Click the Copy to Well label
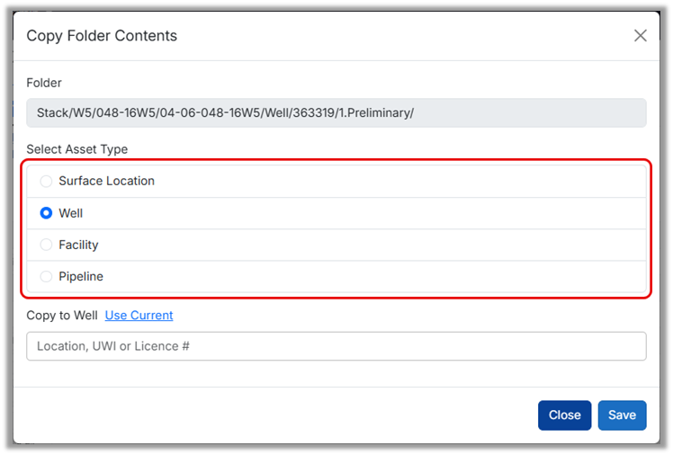Image resolution: width=673 pixels, height=455 pixels. click(x=62, y=316)
